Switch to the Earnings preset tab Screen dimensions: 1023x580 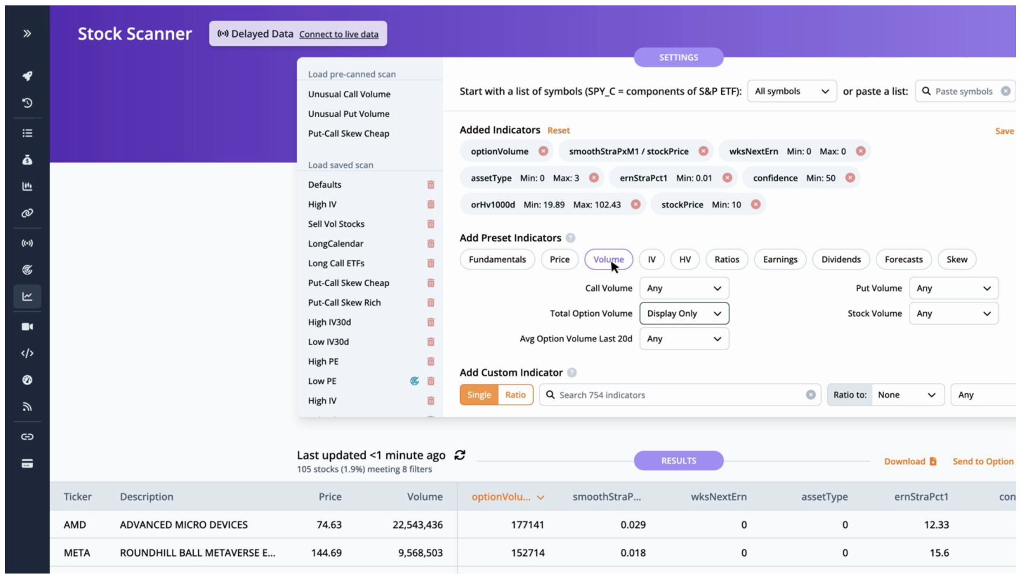pyautogui.click(x=779, y=259)
